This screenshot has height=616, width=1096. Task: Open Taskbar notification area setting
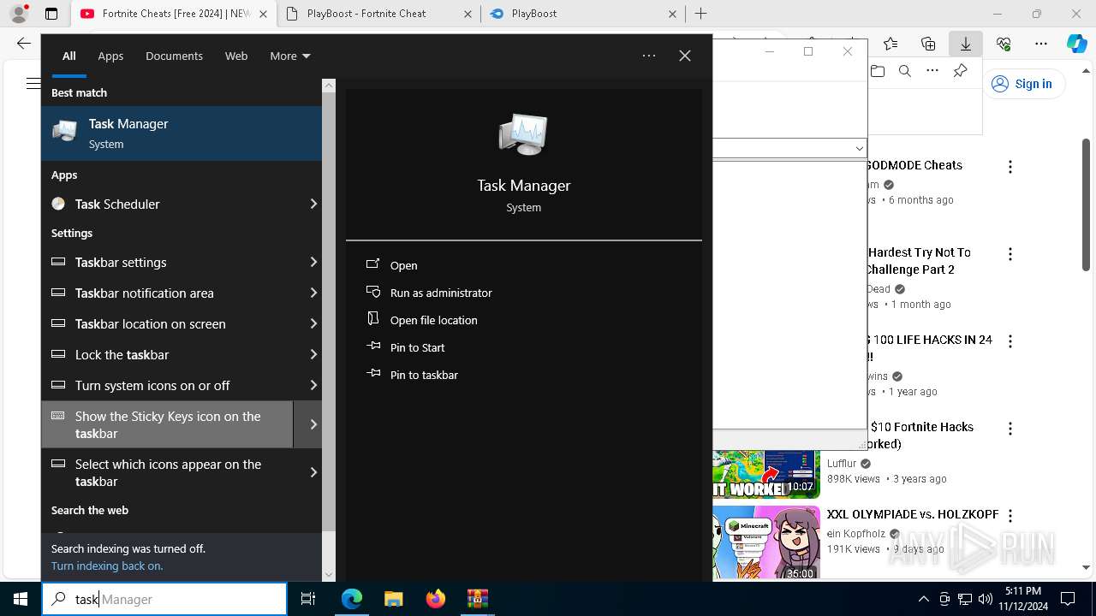pyautogui.click(x=167, y=293)
